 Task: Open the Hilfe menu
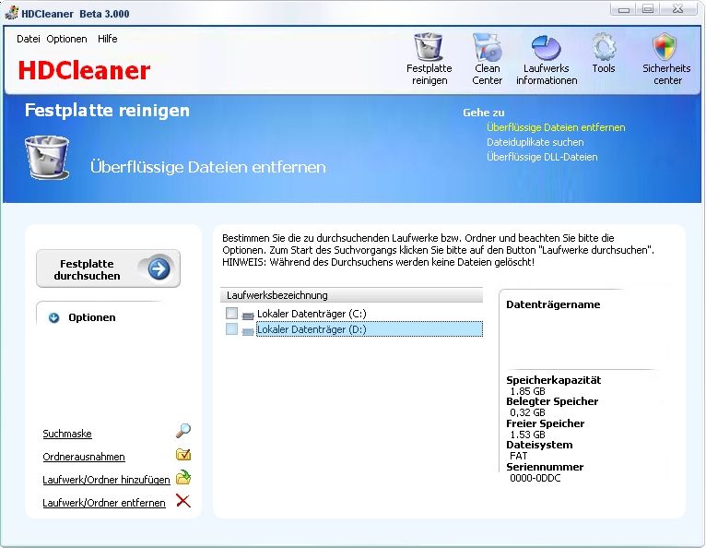pyautogui.click(x=108, y=39)
